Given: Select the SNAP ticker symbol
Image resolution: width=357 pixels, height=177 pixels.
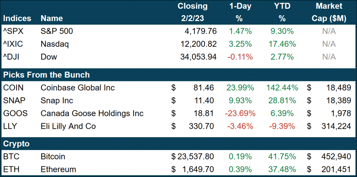Looking at the screenshot, I should [x=14, y=101].
